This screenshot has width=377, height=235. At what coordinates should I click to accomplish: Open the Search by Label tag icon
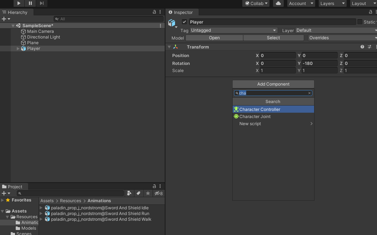(139, 193)
